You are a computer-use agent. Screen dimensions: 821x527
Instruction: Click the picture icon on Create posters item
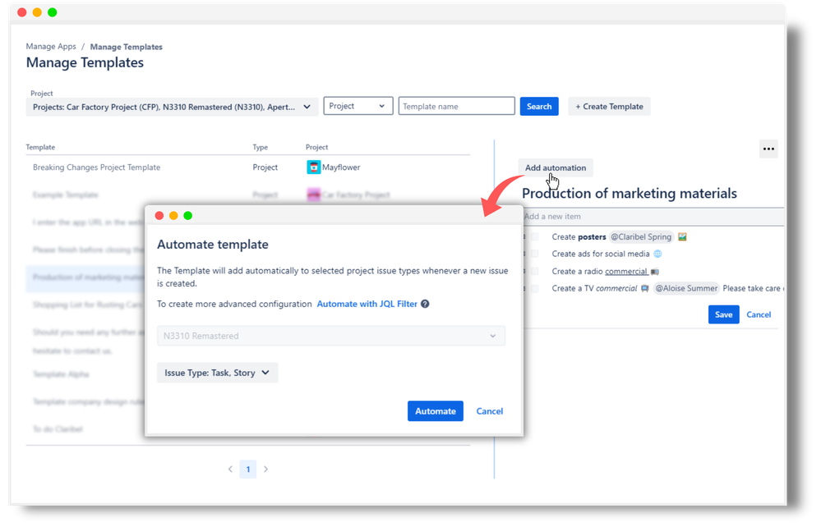coord(682,236)
